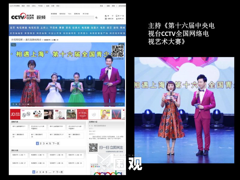
Task: Click inside the search input field
Action: [72, 18]
